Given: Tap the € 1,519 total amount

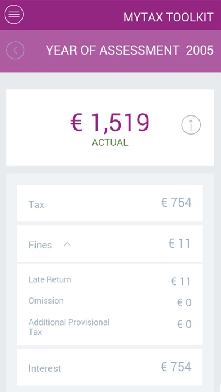Looking at the screenshot, I should [110, 123].
